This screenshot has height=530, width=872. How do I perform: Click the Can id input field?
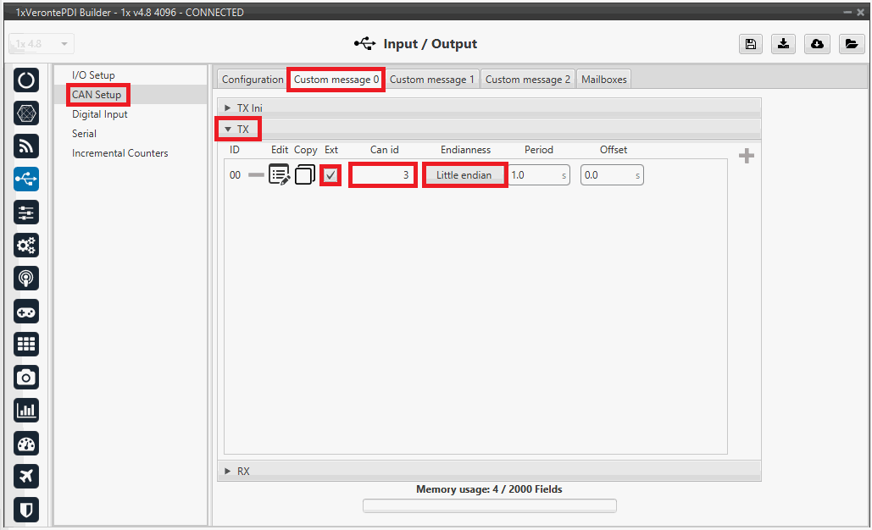(x=383, y=175)
